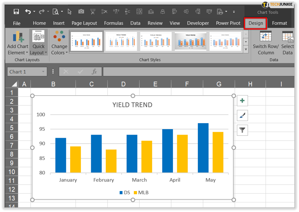
Task: Expand the Redo history dropdown arrow
Action: click(48, 12)
